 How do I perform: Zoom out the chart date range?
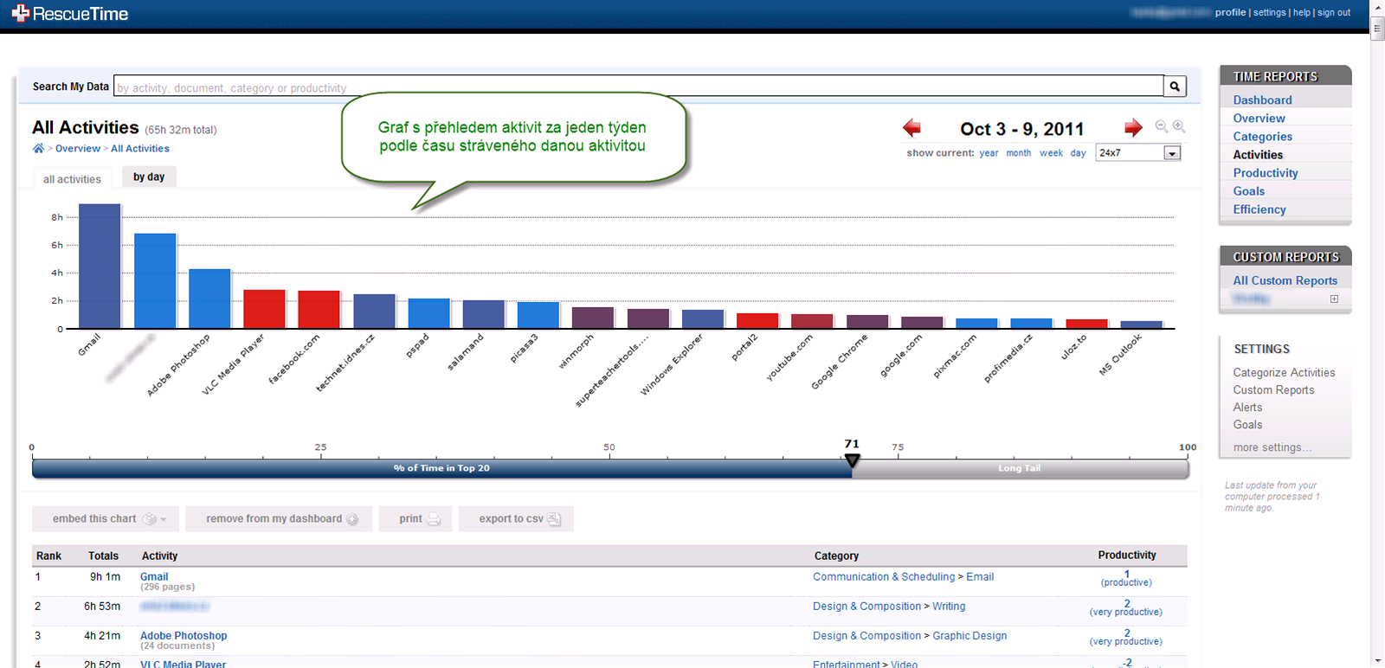pyautogui.click(x=1162, y=126)
